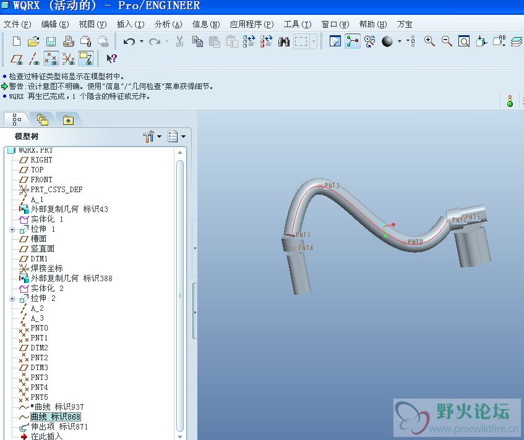The height and width of the screenshot is (440, 524).
Task: Open Paste Special icon
Action: pyautogui.click(x=232, y=41)
